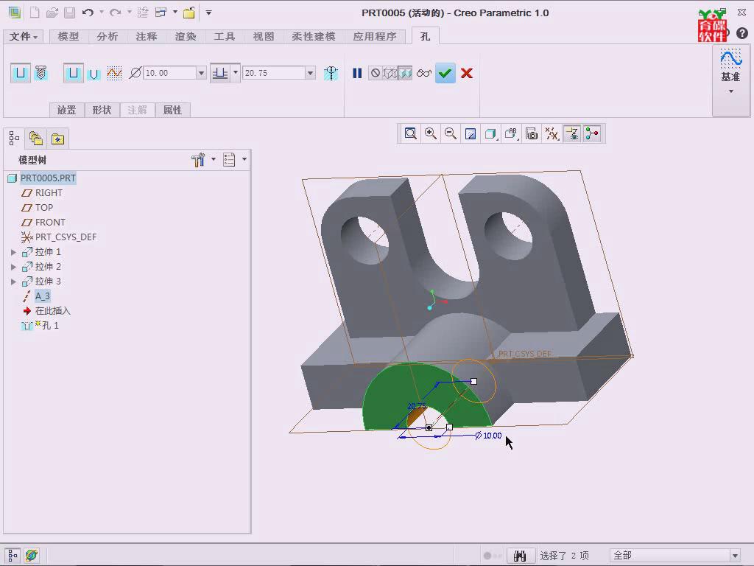Open the 属性 properties panel
The width and height of the screenshot is (754, 566).
click(x=172, y=111)
